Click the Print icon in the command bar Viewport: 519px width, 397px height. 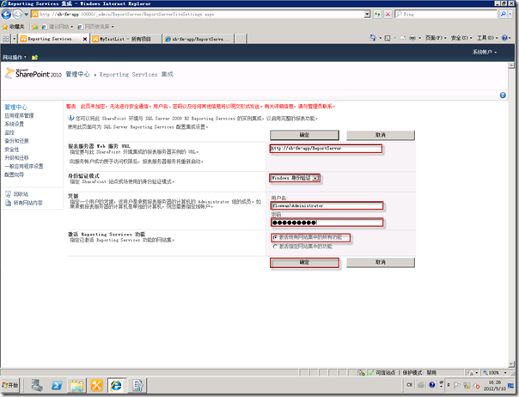click(412, 38)
